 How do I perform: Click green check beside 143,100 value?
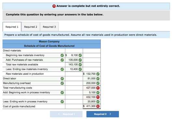pyautogui.click(x=80, y=65)
